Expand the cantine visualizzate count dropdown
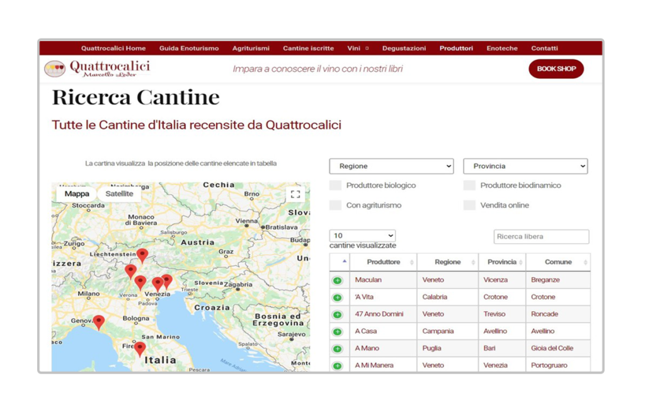This screenshot has width=645, height=416. tap(362, 236)
